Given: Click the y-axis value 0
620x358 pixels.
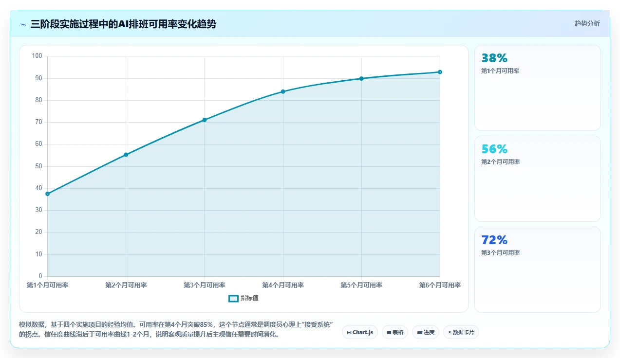Looking at the screenshot, I should pos(40,276).
